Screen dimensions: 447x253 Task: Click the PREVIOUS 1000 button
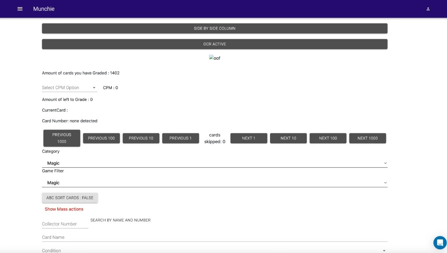pos(61,138)
